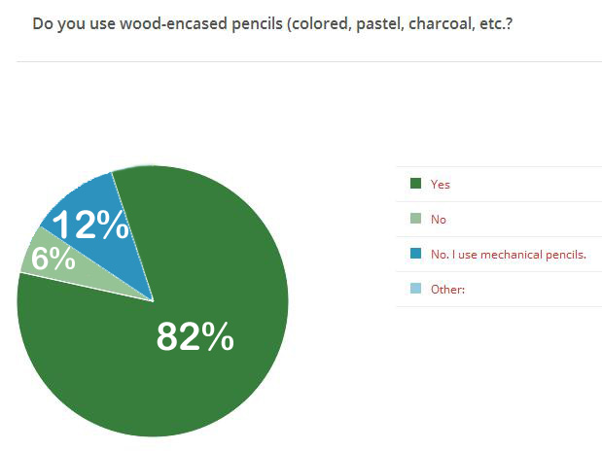Viewport: 602px width, 451px height.
Task: Click the dark green Yes legend swatch
Action: [x=415, y=184]
